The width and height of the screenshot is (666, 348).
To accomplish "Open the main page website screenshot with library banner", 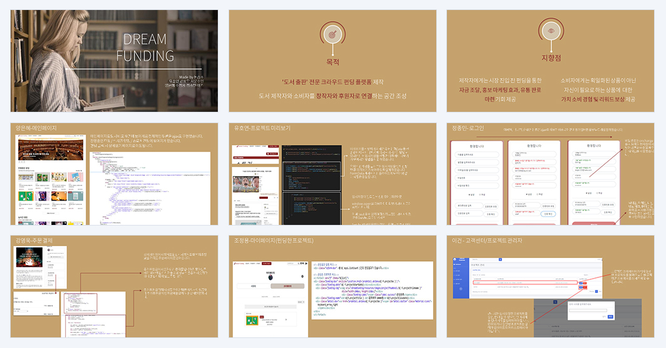I will [51, 180].
